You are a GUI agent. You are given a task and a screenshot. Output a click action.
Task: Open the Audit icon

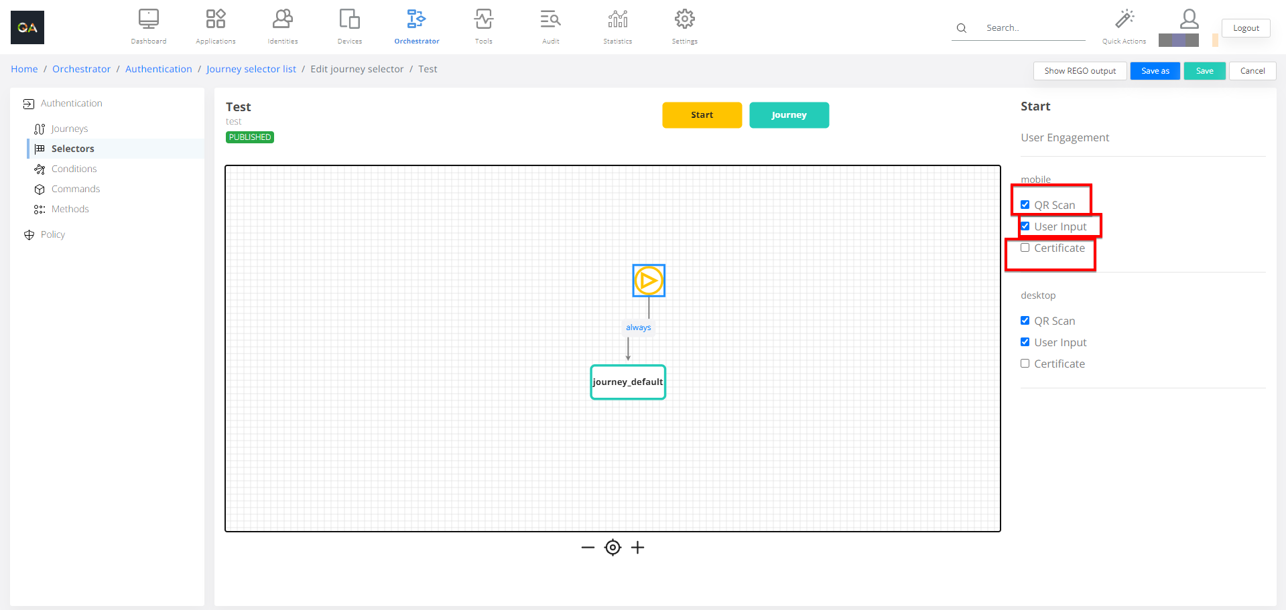(x=550, y=19)
